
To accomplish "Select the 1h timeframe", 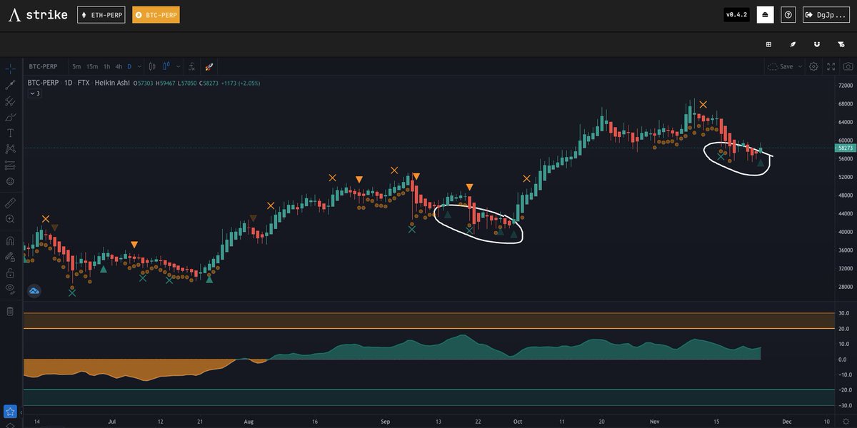I will tap(107, 66).
